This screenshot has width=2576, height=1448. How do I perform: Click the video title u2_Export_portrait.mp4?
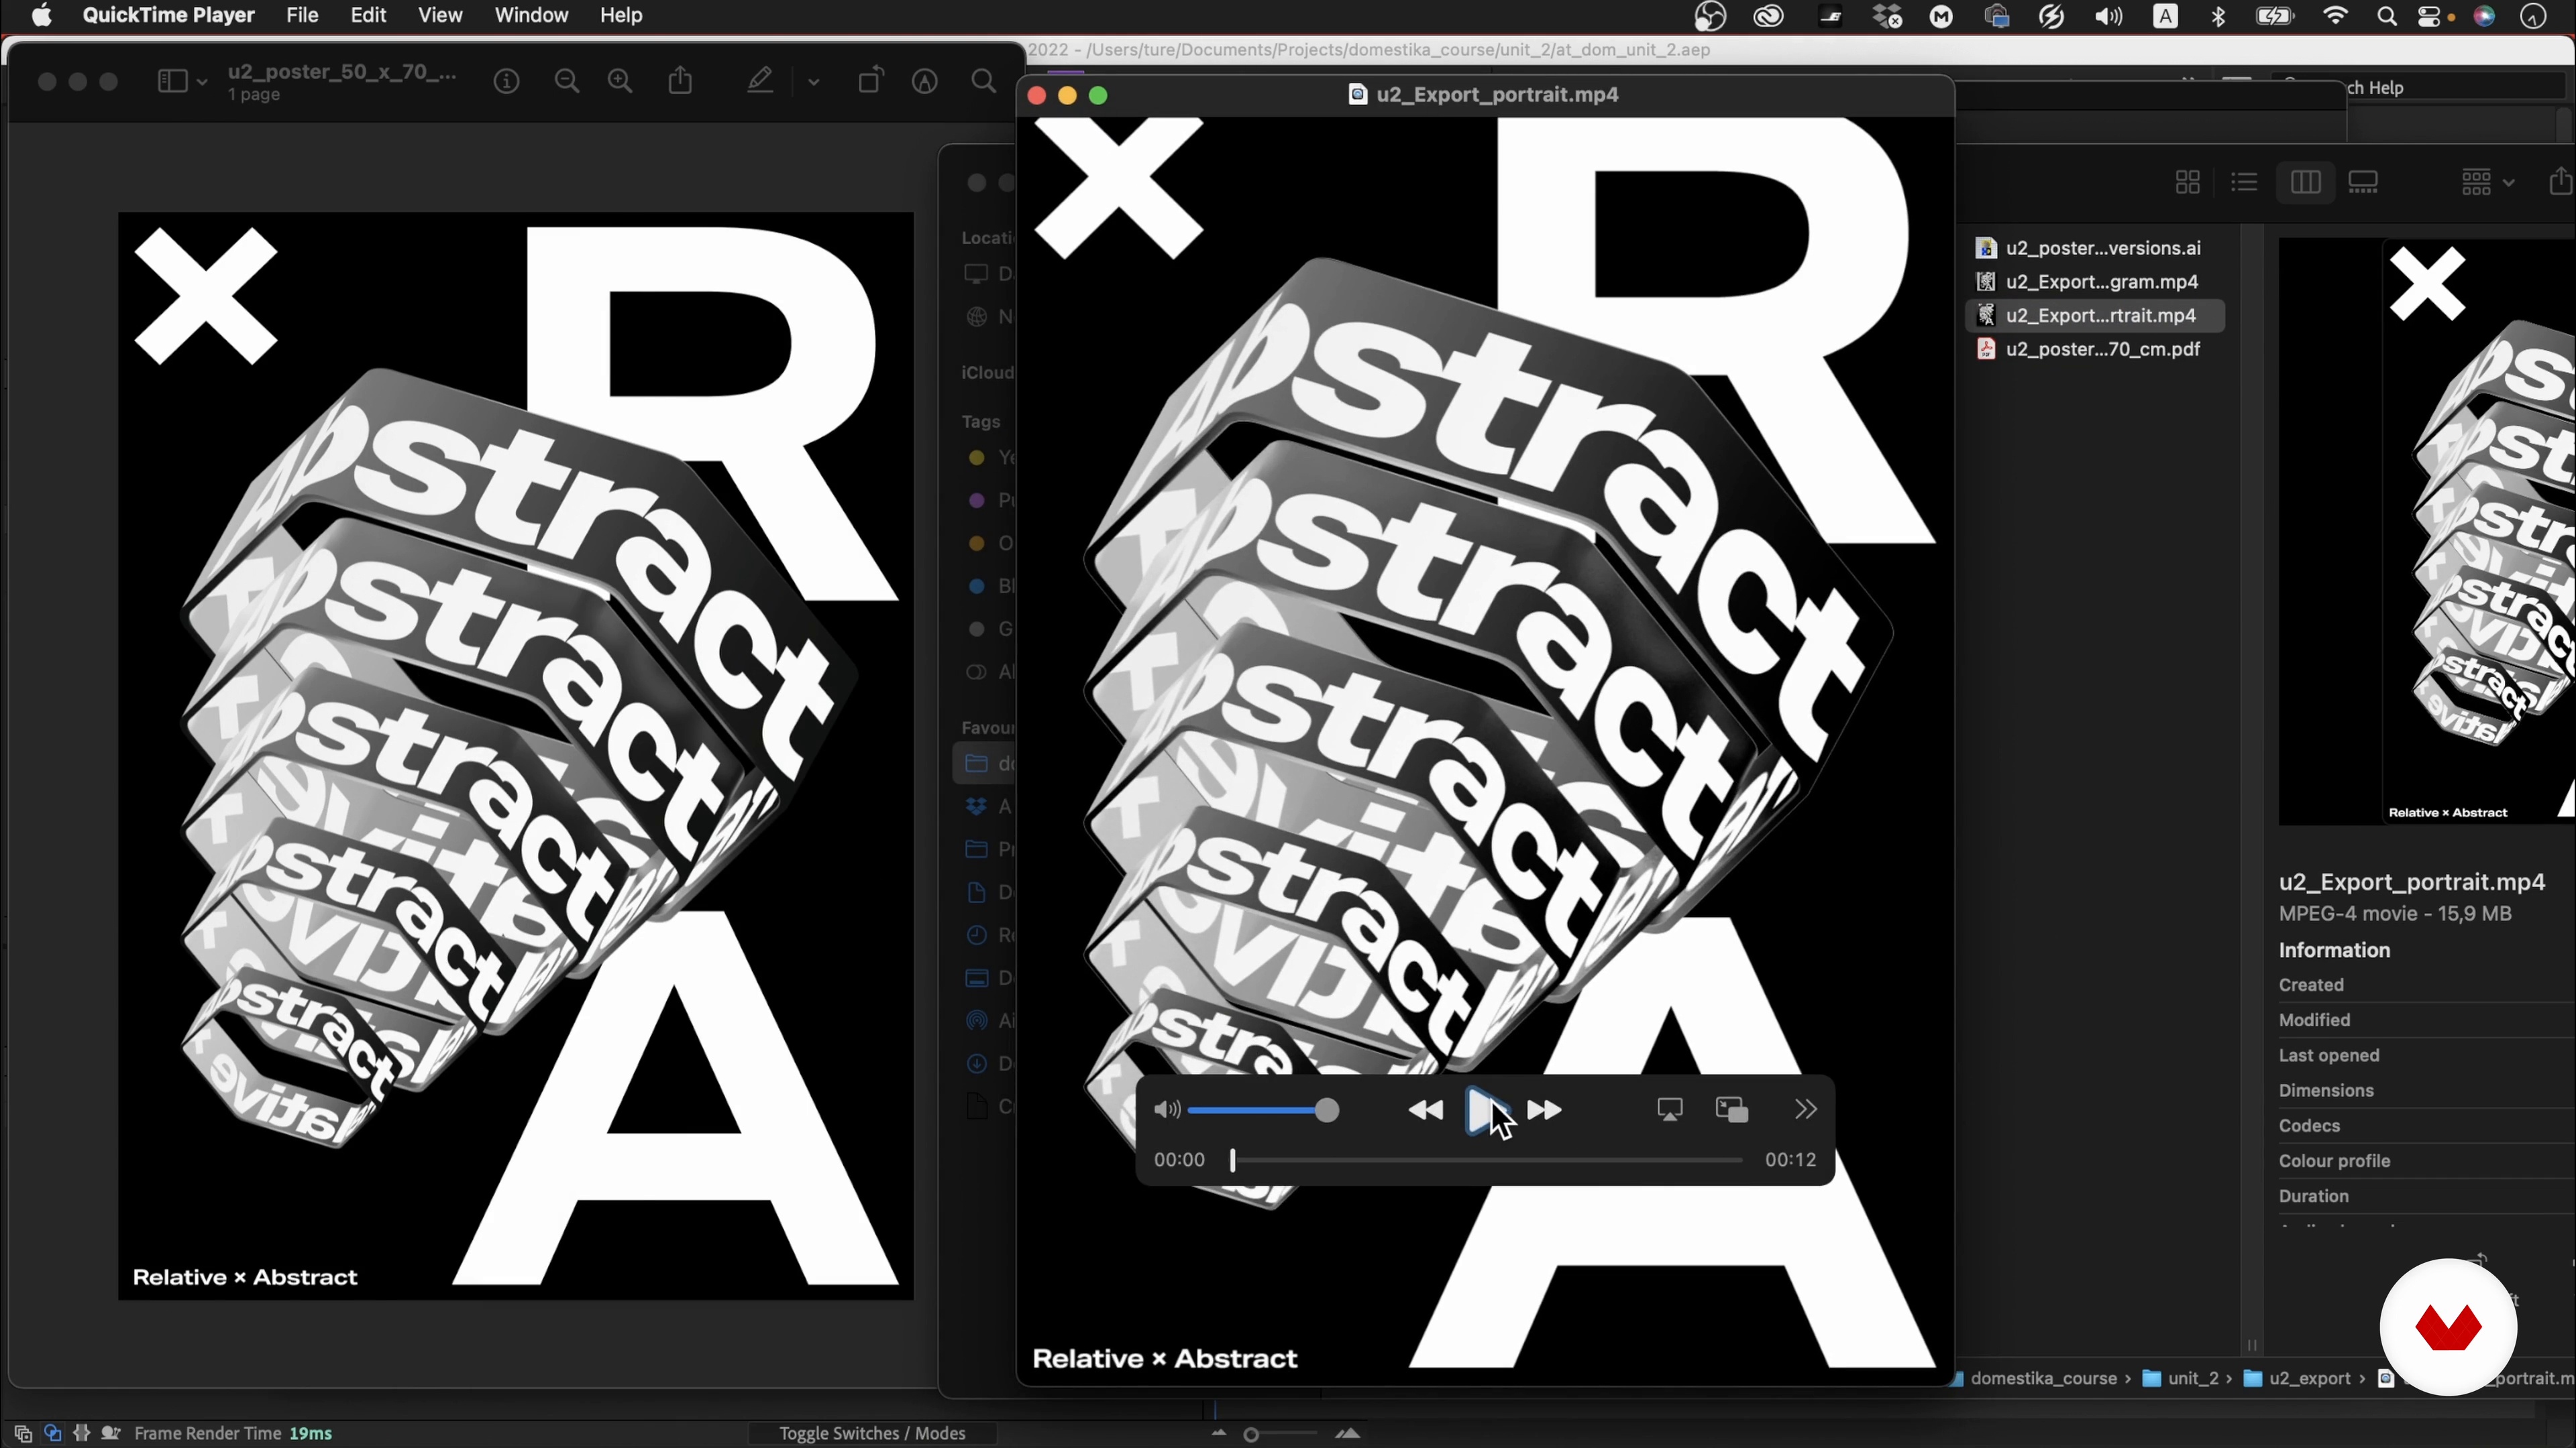1497,95
